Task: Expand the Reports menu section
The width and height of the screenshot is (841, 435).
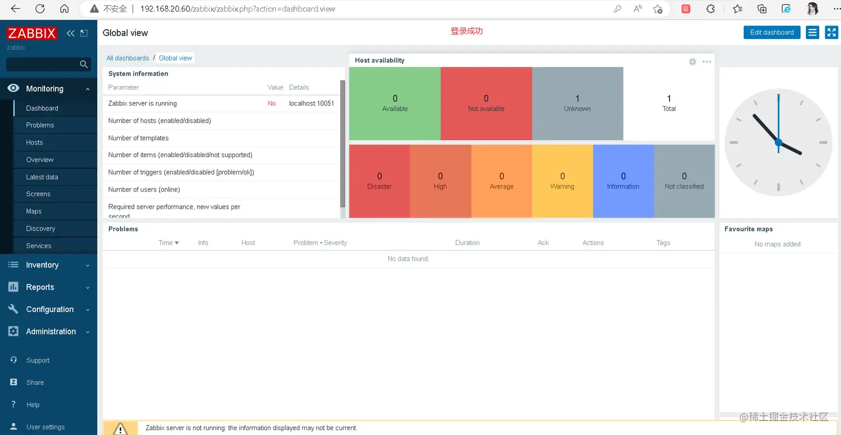Action: pos(87,288)
